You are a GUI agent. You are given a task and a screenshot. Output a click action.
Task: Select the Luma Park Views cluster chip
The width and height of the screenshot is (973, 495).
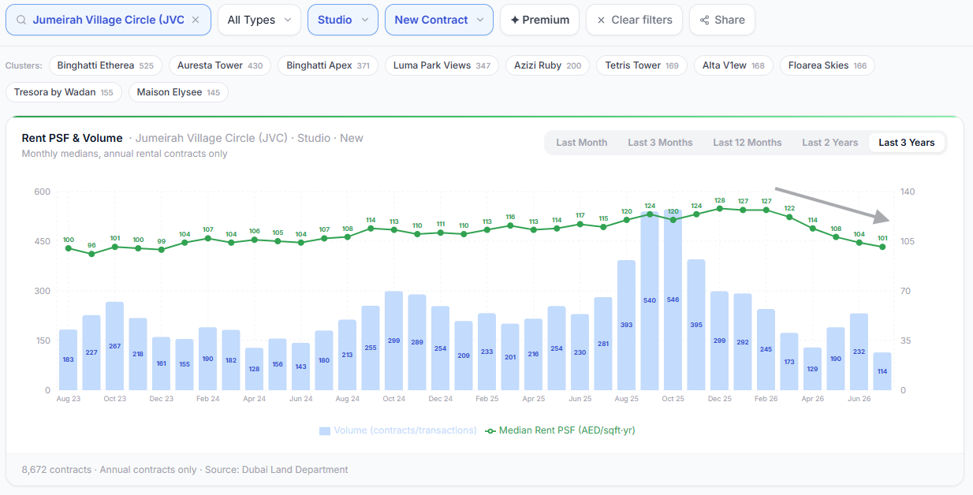click(442, 65)
